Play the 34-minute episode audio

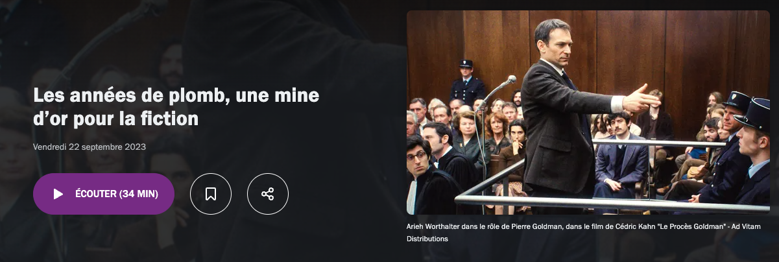click(104, 194)
